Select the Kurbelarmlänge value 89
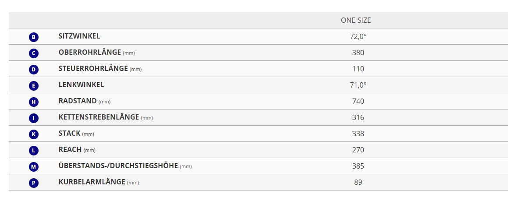 click(358, 182)
